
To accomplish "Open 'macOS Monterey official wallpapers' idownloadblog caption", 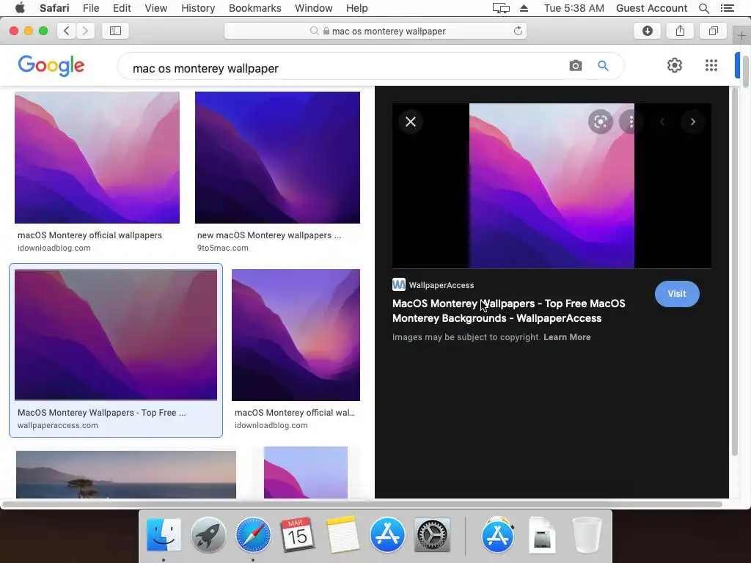I will [x=89, y=235].
